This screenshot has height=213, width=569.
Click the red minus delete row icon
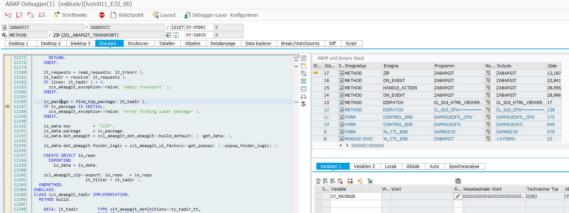click(340, 181)
